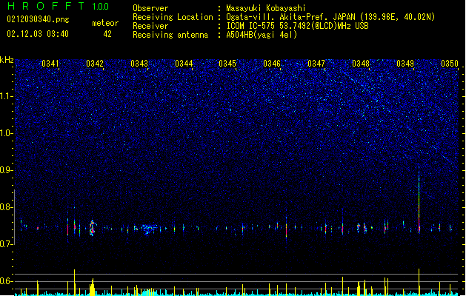Click the 0349 time marker
466x296 pixels.
(405, 64)
